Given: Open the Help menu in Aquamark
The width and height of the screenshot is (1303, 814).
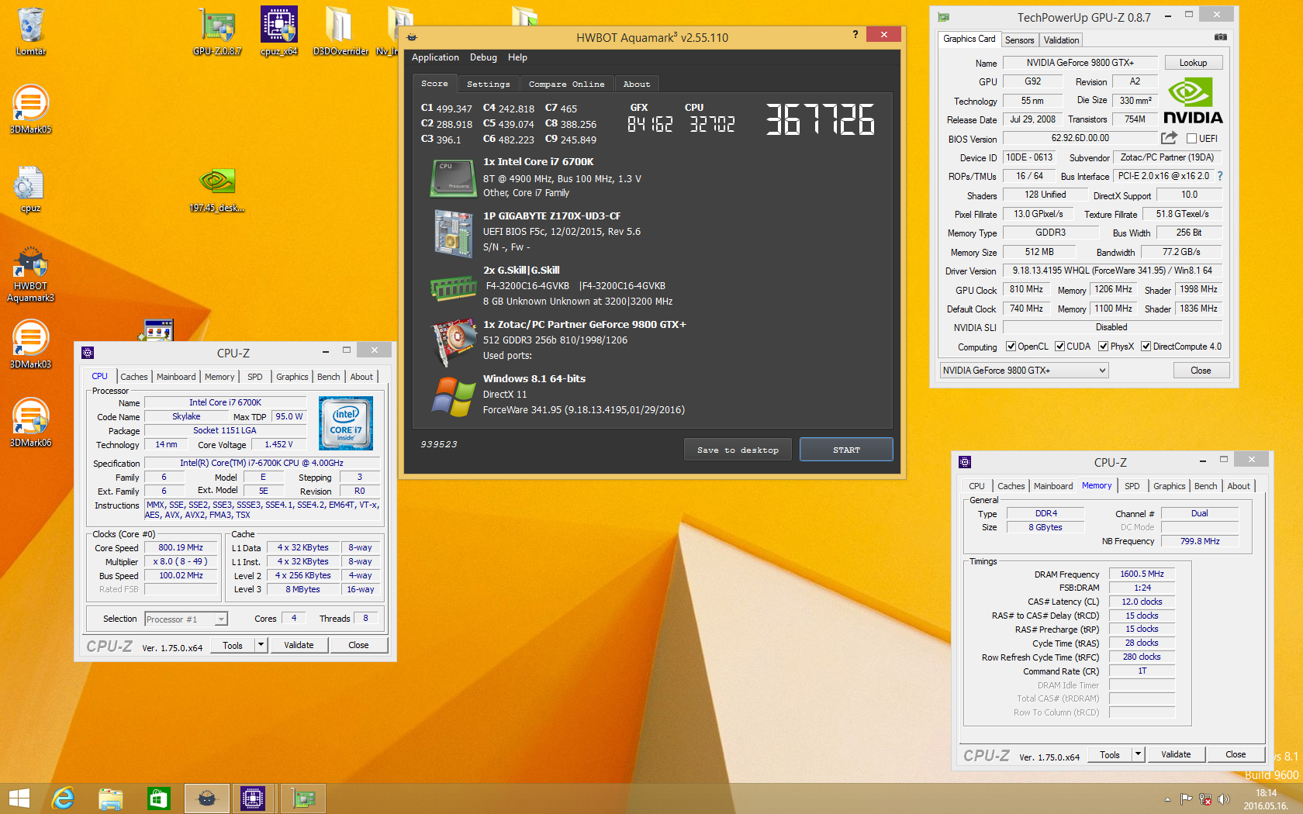Looking at the screenshot, I should [x=517, y=57].
